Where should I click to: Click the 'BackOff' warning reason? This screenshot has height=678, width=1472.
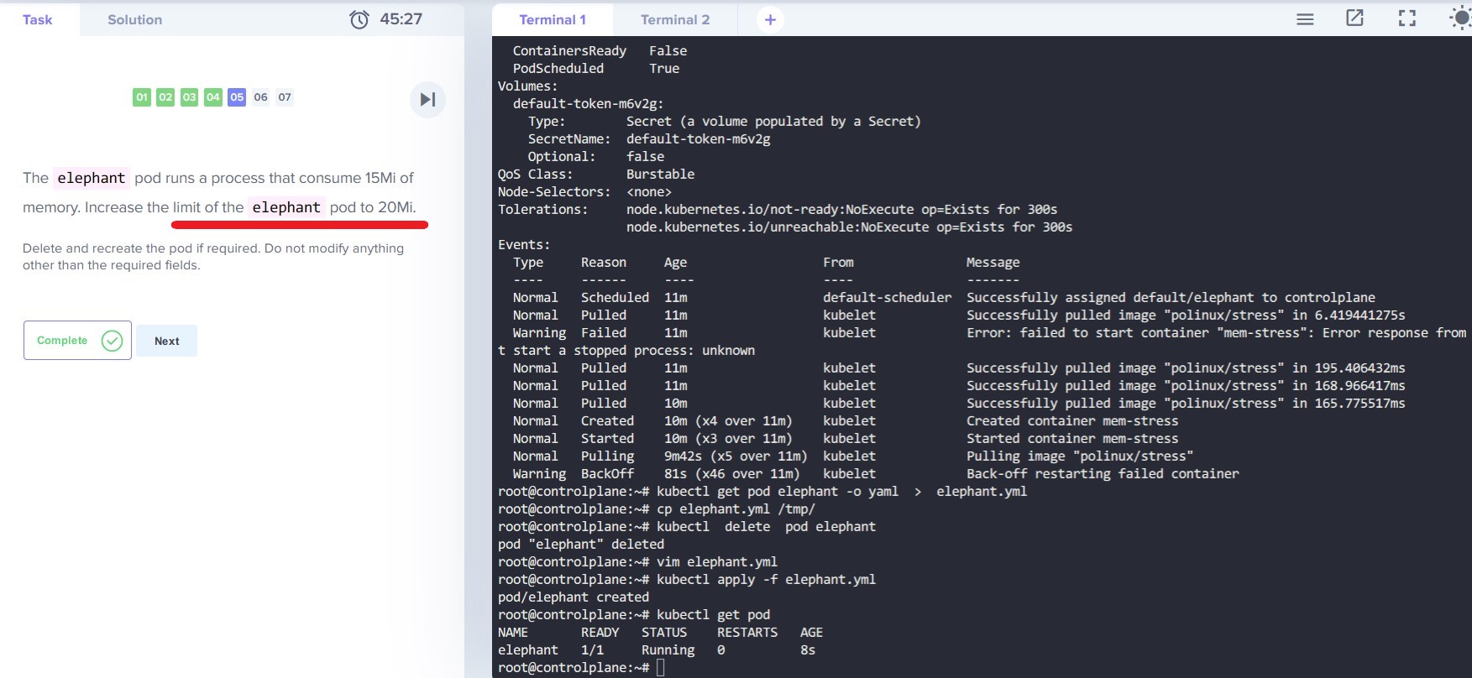[608, 474]
